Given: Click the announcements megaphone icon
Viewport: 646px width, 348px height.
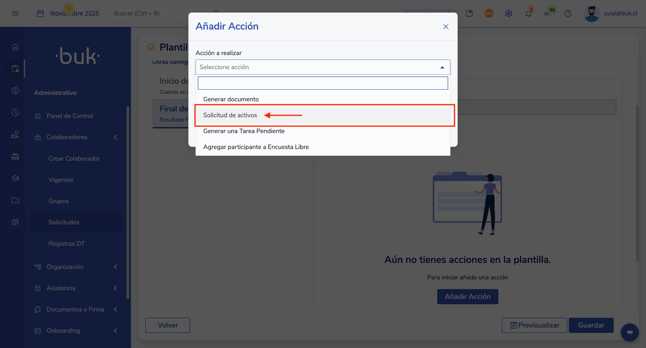Looking at the screenshot, I should (548, 14).
